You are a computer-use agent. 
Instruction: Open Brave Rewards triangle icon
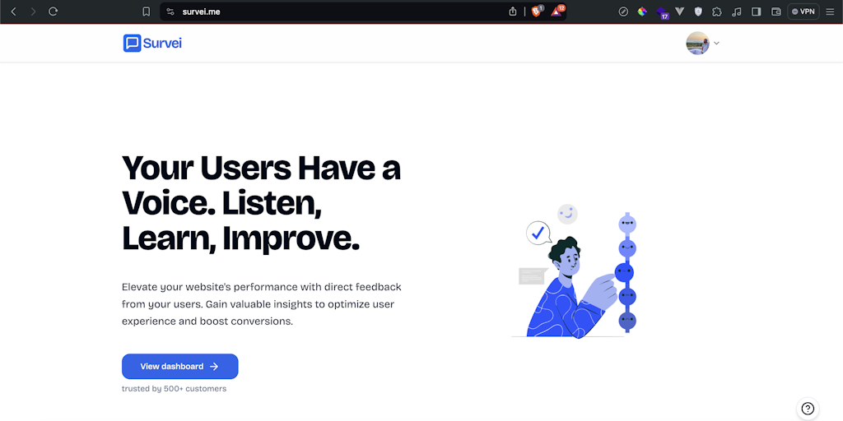[x=557, y=12]
